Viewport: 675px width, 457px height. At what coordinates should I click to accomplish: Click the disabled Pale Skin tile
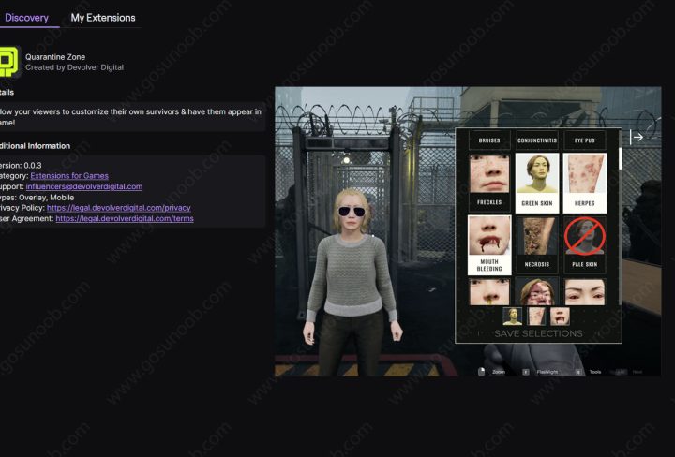[585, 245]
